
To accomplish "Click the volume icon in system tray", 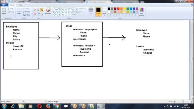I will pyautogui.click(x=178, y=106).
